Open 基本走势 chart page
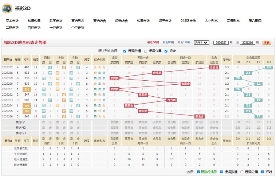276x177 pixels. (12, 21)
